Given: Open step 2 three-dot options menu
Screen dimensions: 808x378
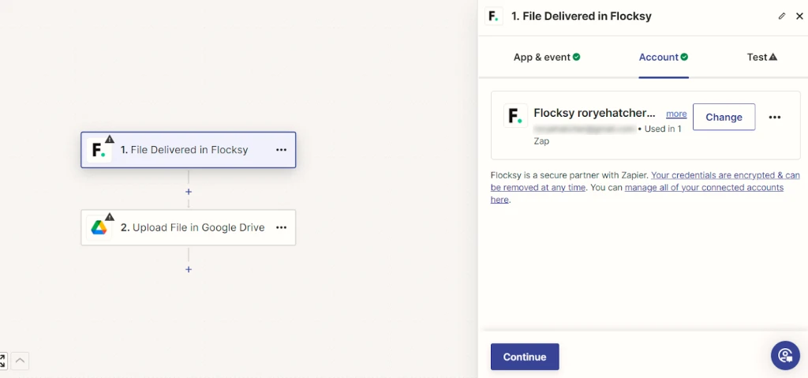Looking at the screenshot, I should 281,227.
